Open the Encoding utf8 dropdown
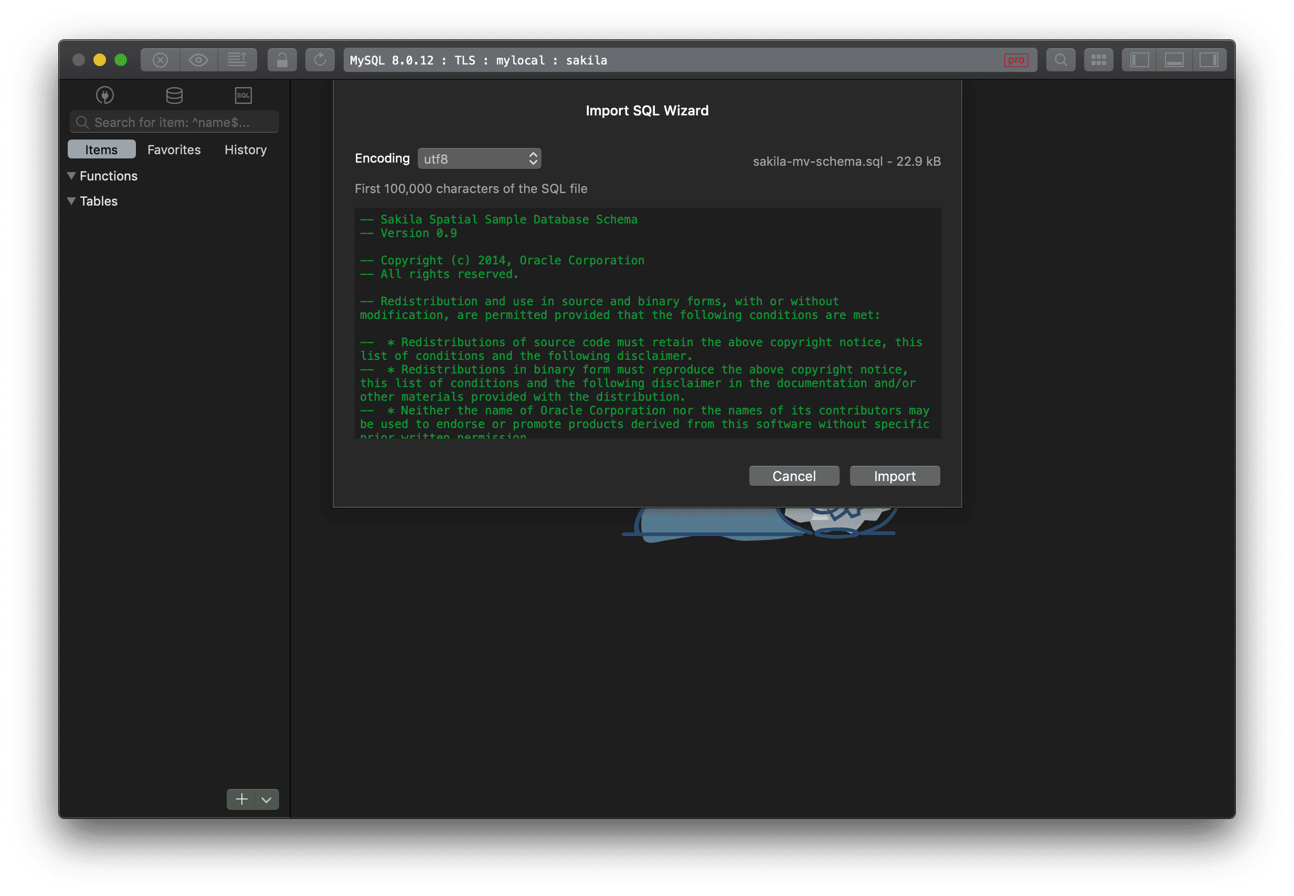The image size is (1294, 896). click(x=480, y=158)
